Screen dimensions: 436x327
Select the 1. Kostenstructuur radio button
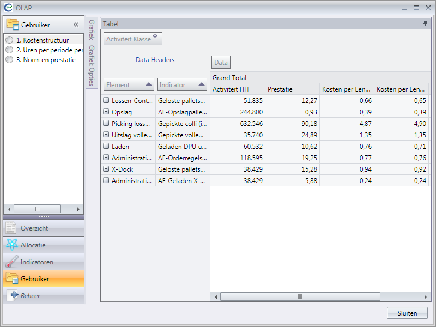coord(9,40)
